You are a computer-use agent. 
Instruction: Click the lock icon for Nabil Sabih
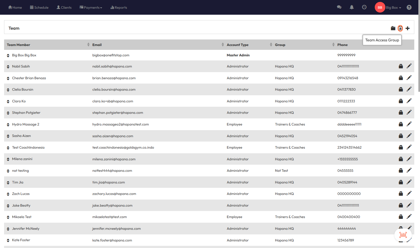pos(401,66)
